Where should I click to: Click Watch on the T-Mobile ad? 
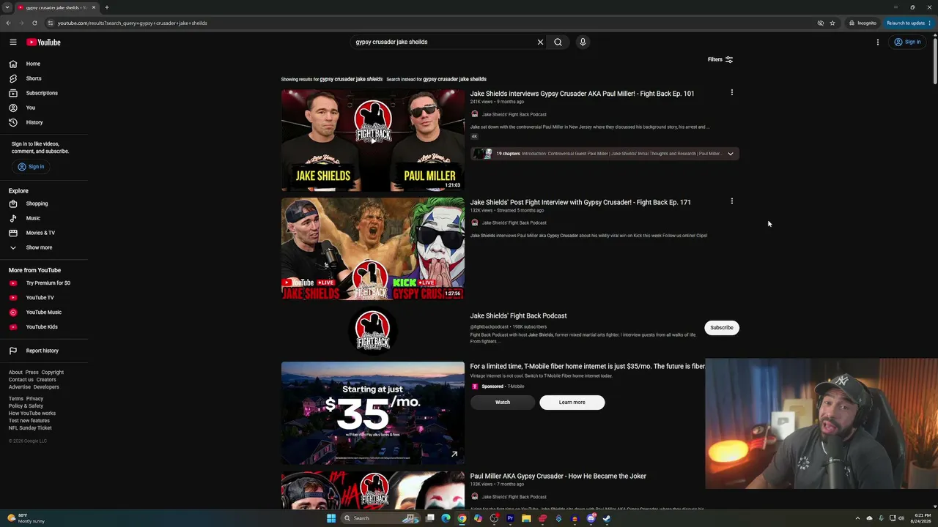click(x=503, y=403)
